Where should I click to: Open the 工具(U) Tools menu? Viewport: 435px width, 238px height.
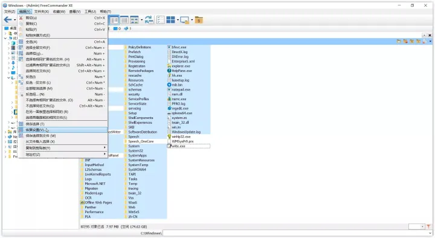90,11
